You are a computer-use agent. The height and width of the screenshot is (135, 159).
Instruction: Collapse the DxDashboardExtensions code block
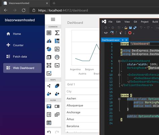point(119,75)
